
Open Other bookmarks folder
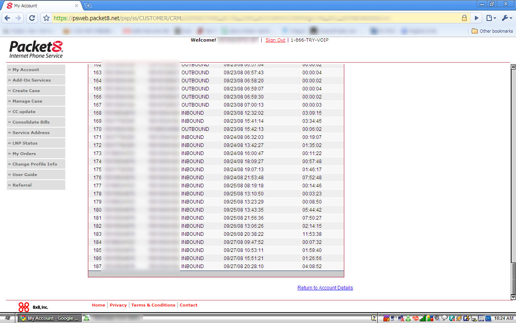pos(492,31)
